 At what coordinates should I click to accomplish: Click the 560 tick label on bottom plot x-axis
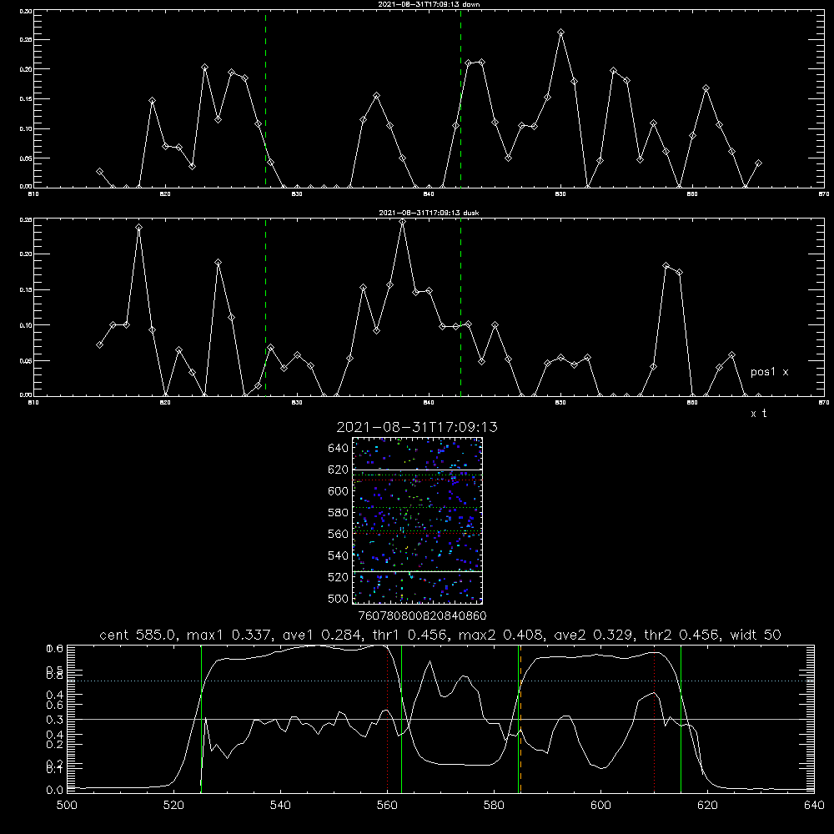387,806
